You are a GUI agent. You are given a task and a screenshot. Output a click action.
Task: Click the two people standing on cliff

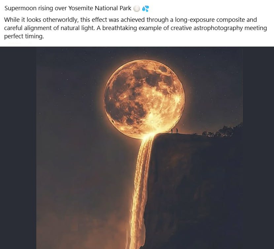click(x=174, y=131)
